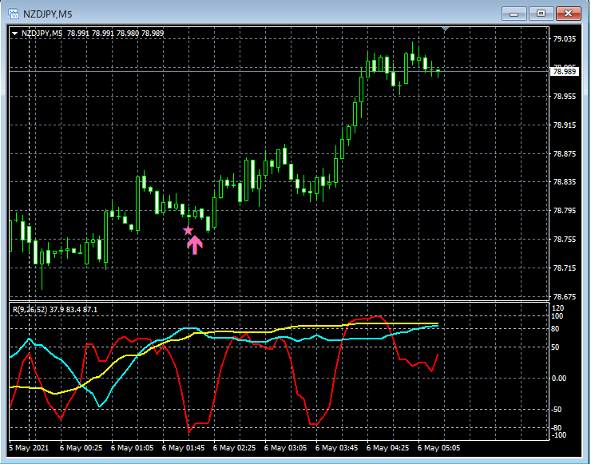Viewport: 591px width, 464px height.
Task: Click the 6 May 03:45 time label
Action: click(336, 448)
